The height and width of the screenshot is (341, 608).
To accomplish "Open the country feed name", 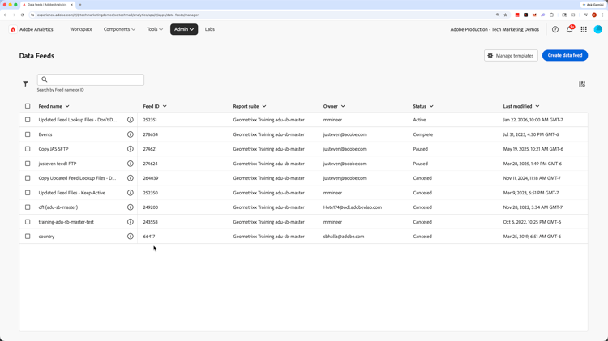I will point(46,237).
